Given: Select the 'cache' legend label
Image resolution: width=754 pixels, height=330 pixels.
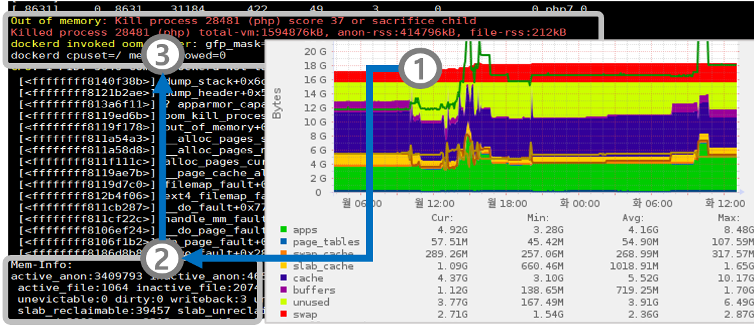Looking at the screenshot, I should [308, 278].
